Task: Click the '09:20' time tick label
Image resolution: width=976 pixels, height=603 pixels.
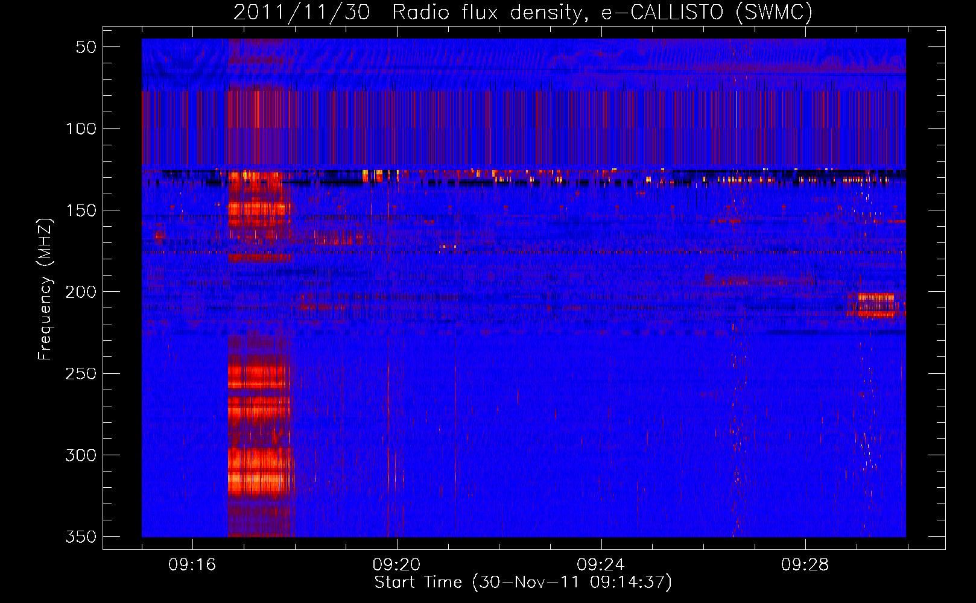Action: 396,565
